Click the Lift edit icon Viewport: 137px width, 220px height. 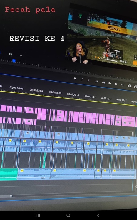(130, 86)
